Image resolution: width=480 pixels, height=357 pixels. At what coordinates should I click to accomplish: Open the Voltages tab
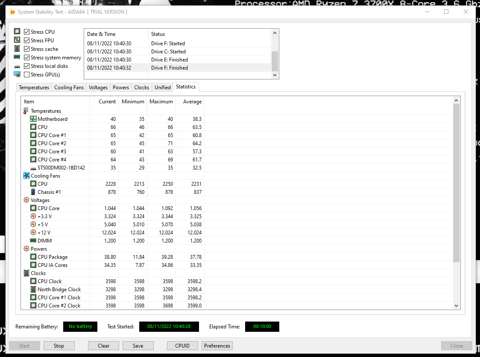pyautogui.click(x=98, y=87)
